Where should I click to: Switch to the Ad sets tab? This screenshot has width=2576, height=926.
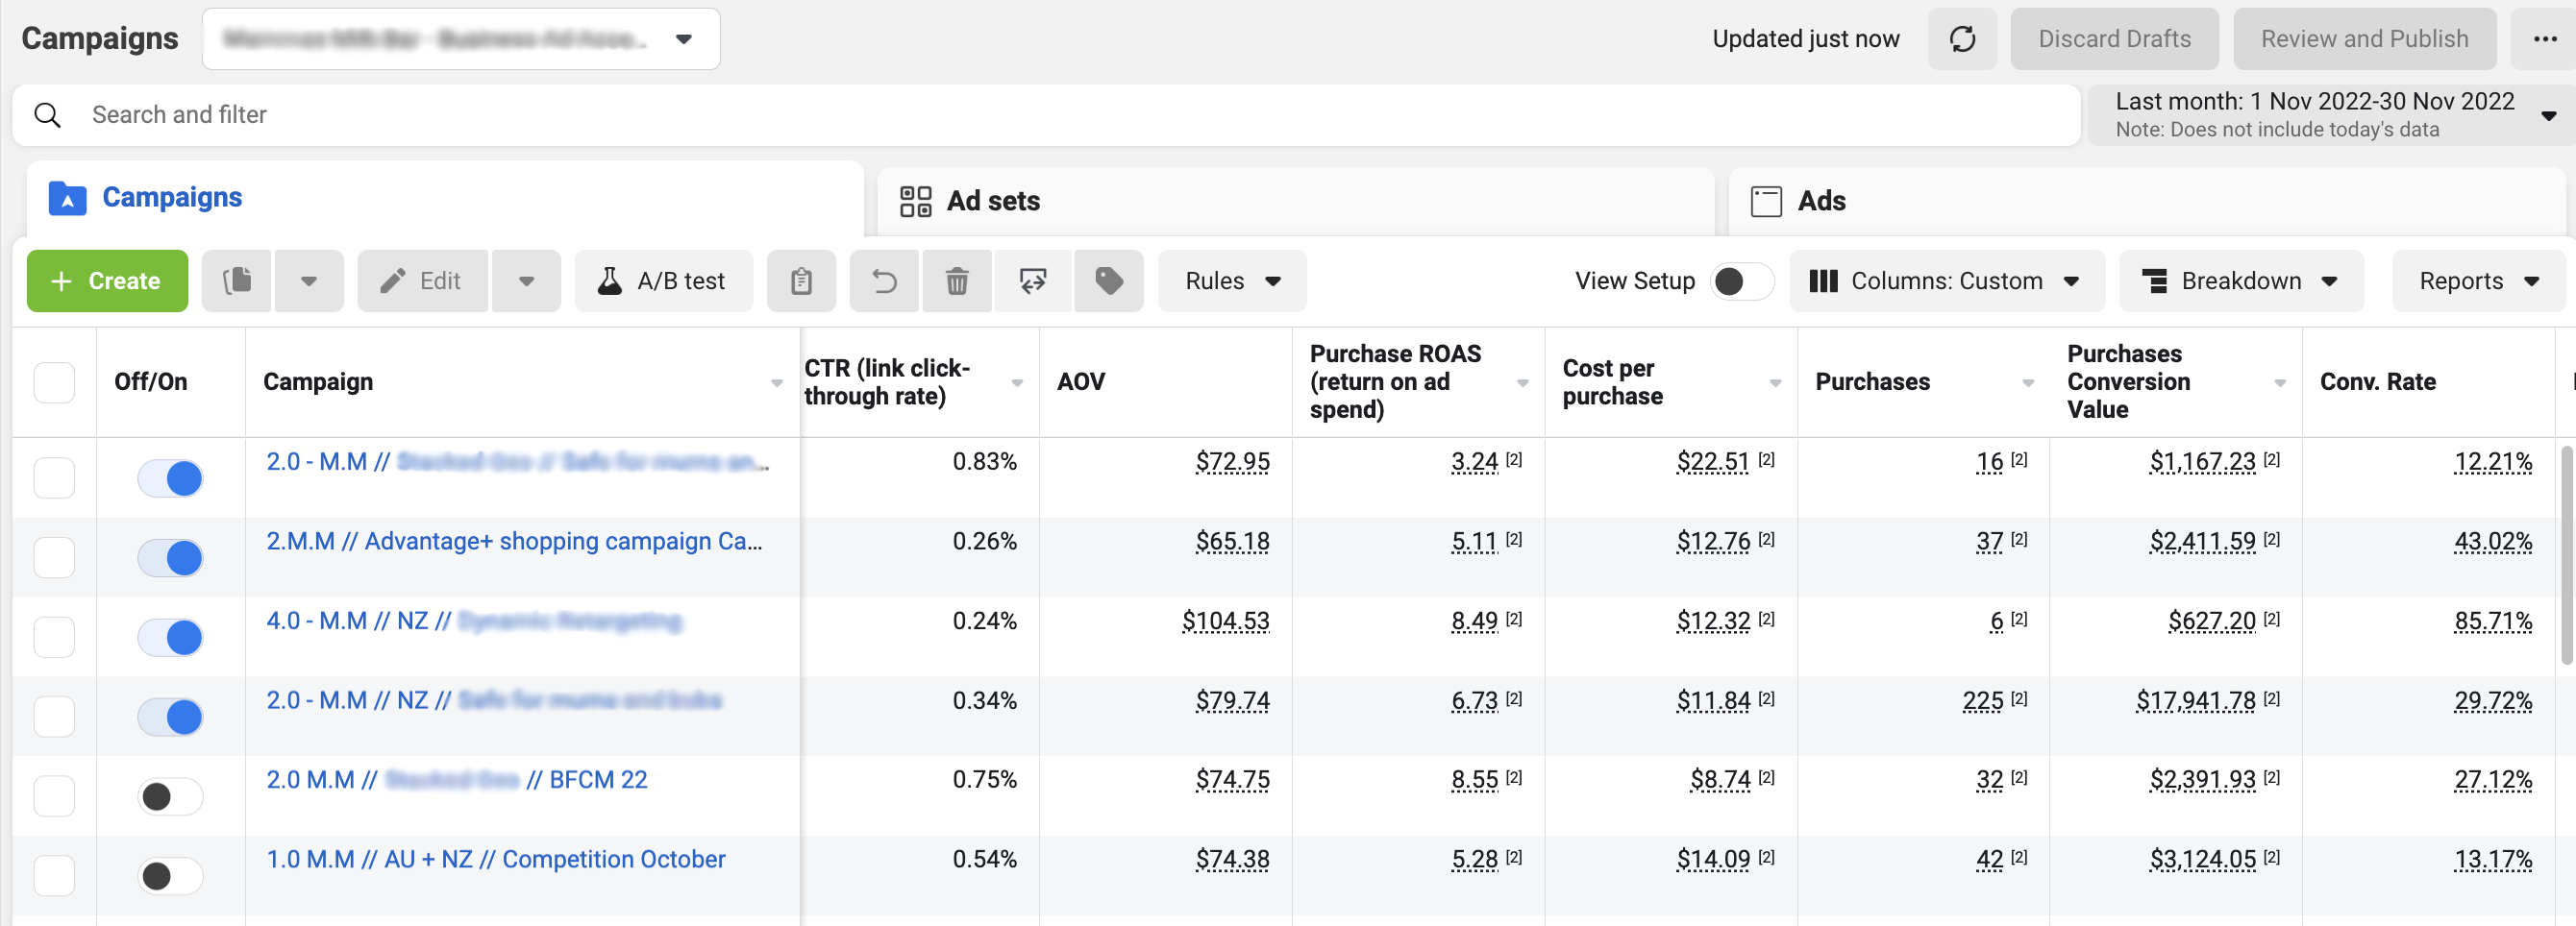click(x=993, y=201)
